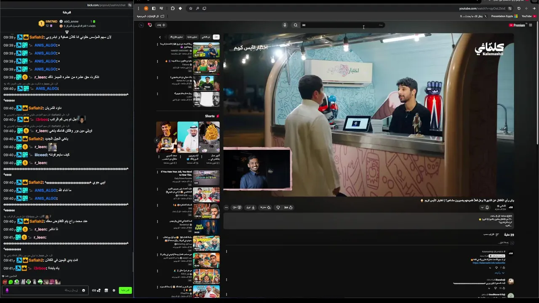Screen dimensions: 539x303
Task: Like the video (364 likes)
Action: coord(288,207)
